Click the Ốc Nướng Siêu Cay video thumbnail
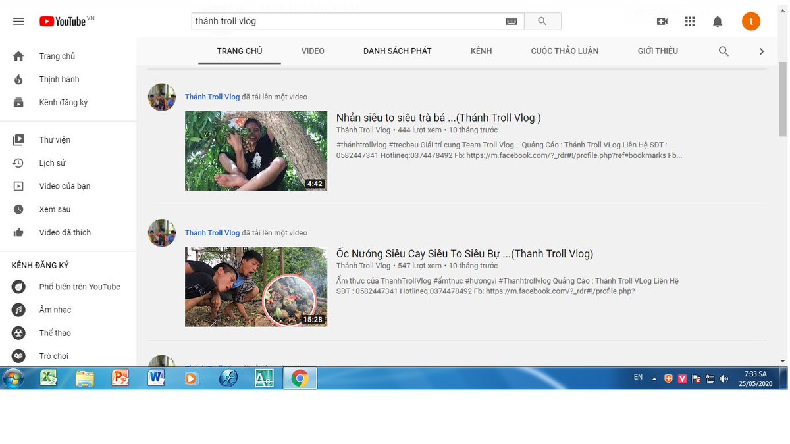The image size is (790, 444). point(256,287)
